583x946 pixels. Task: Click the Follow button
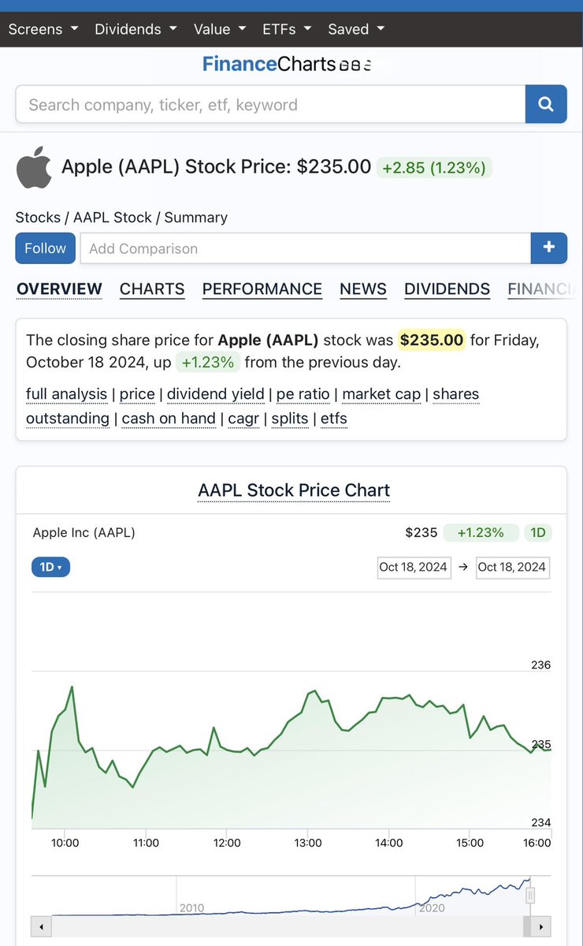click(x=45, y=248)
